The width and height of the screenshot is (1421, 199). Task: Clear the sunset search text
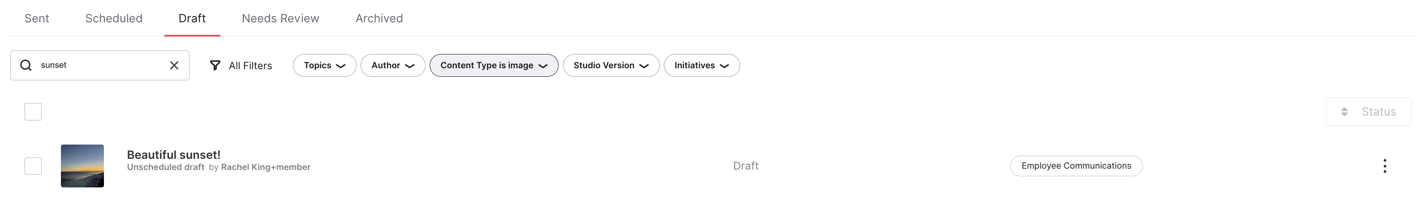(x=174, y=66)
